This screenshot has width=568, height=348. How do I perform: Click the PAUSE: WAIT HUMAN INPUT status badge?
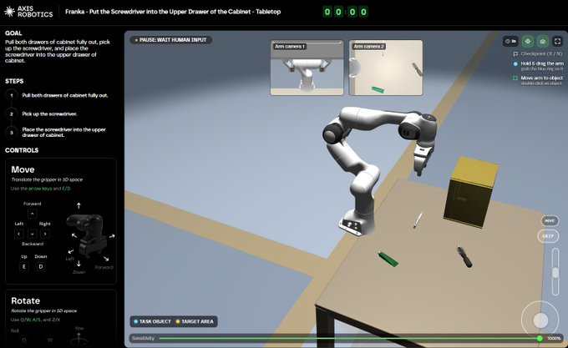170,40
